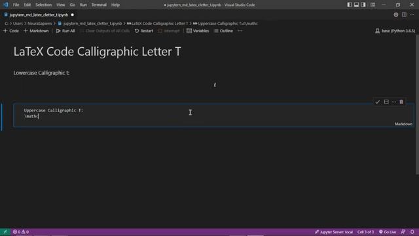Image resolution: width=419 pixels, height=236 pixels.
Task: Open more cell actions ellipsis
Action: click(394, 102)
